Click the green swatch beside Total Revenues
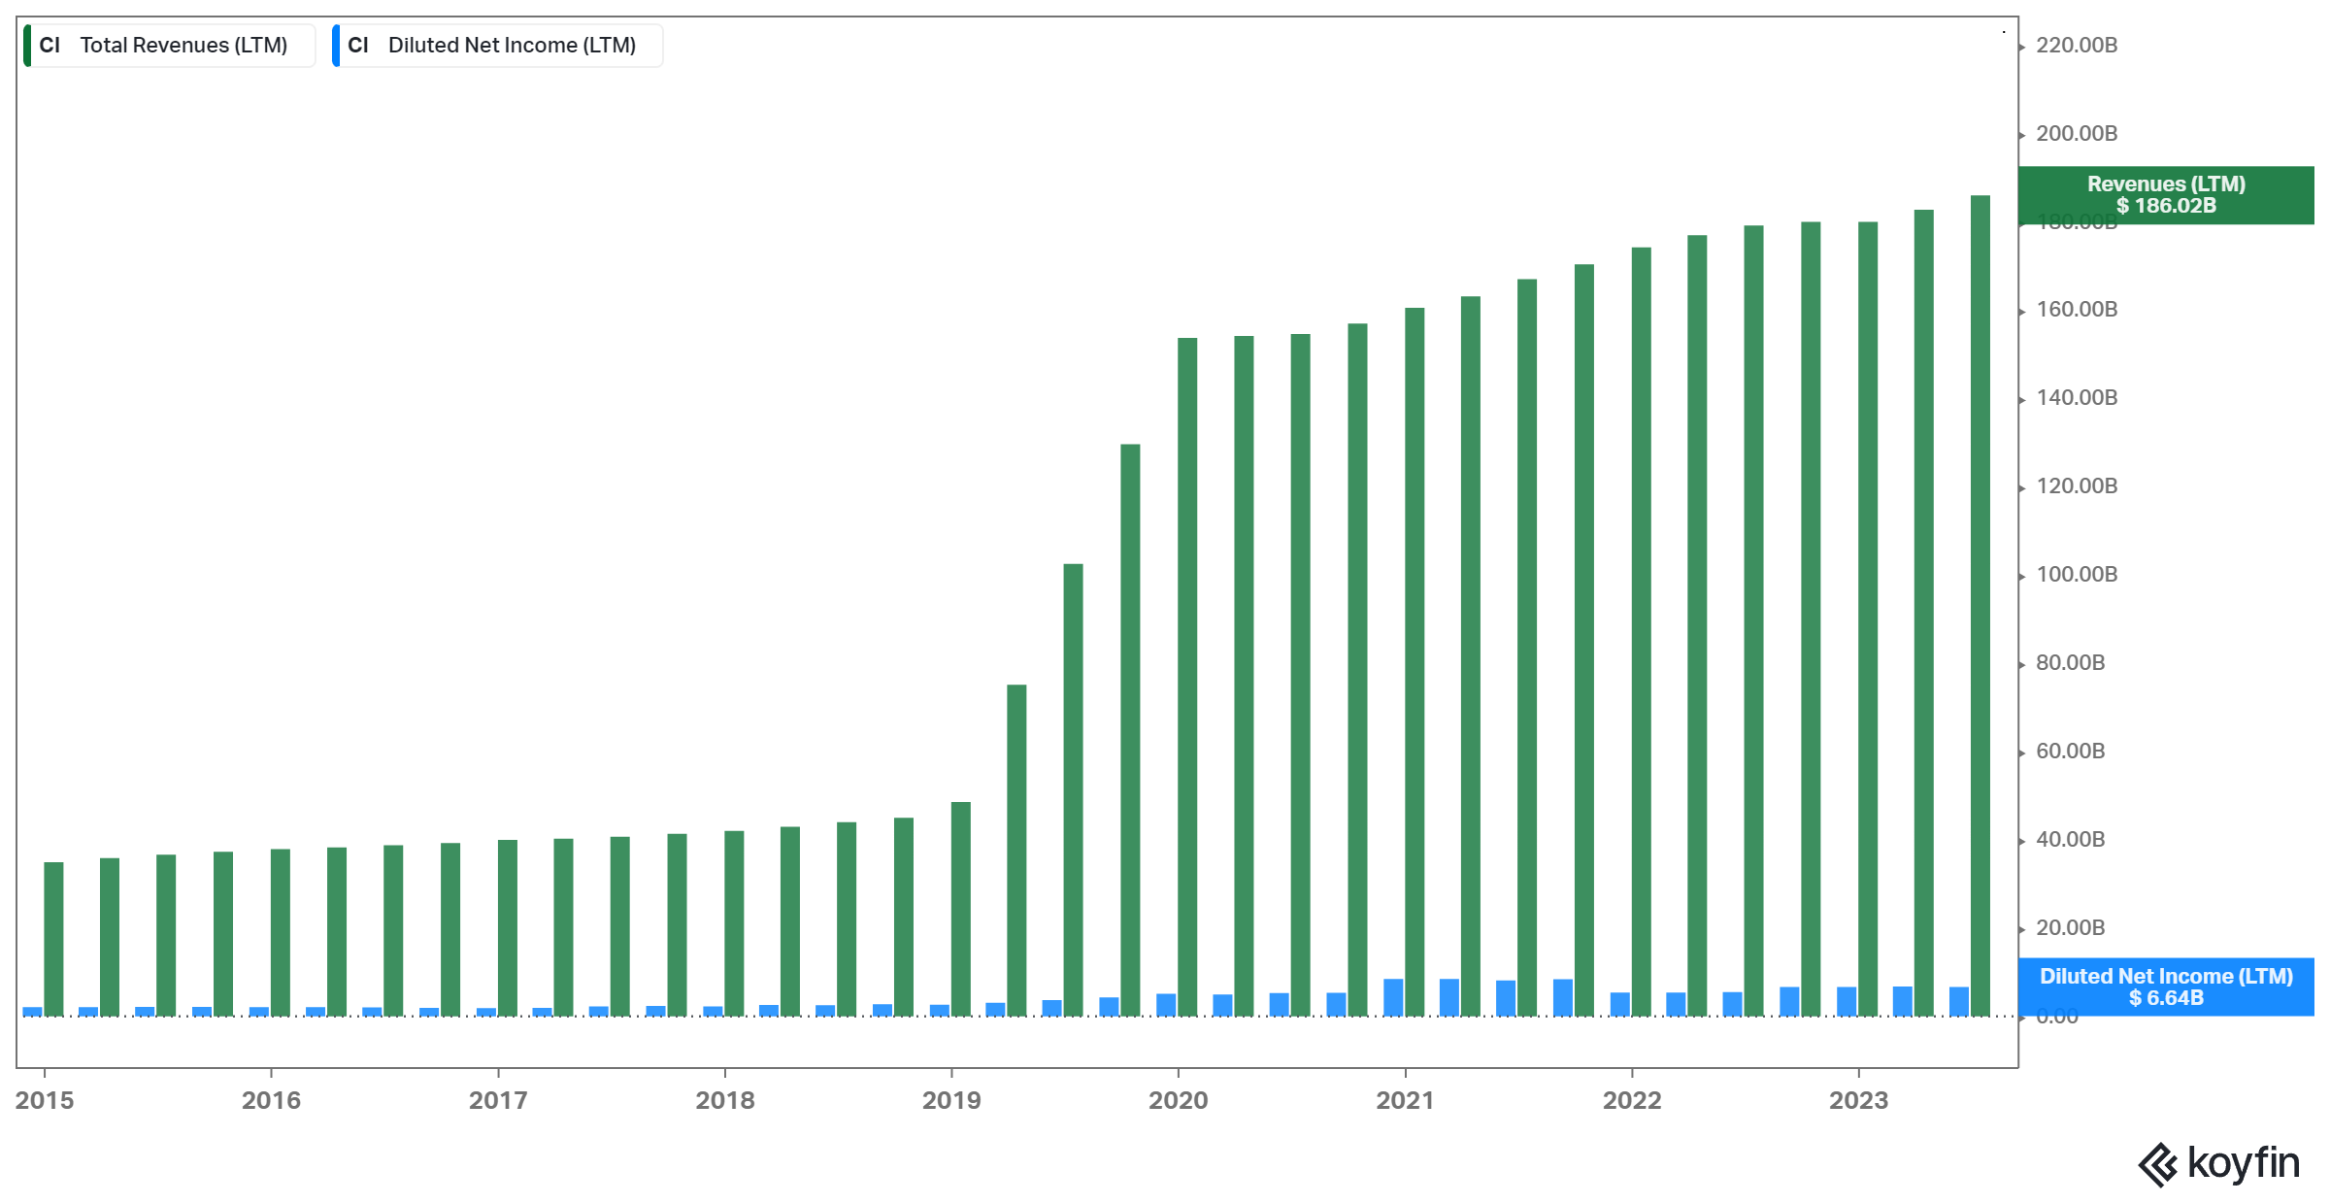 tap(28, 46)
